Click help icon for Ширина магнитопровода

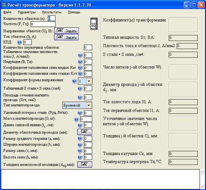(x=80, y=144)
